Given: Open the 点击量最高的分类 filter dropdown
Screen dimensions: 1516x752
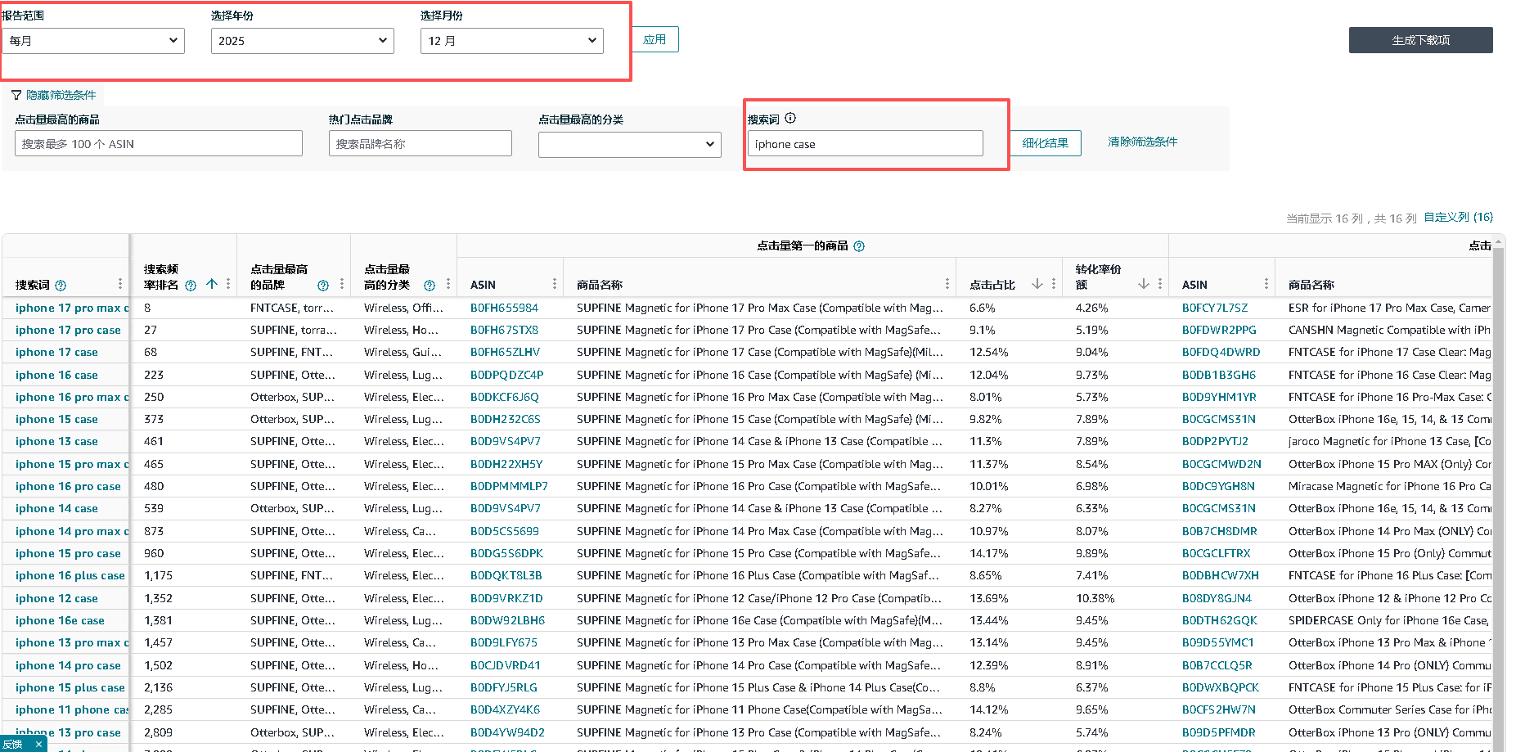Looking at the screenshot, I should pos(630,144).
